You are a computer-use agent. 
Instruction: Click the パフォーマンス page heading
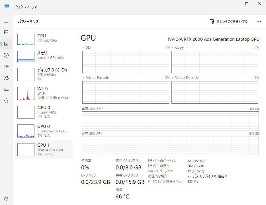(28, 22)
